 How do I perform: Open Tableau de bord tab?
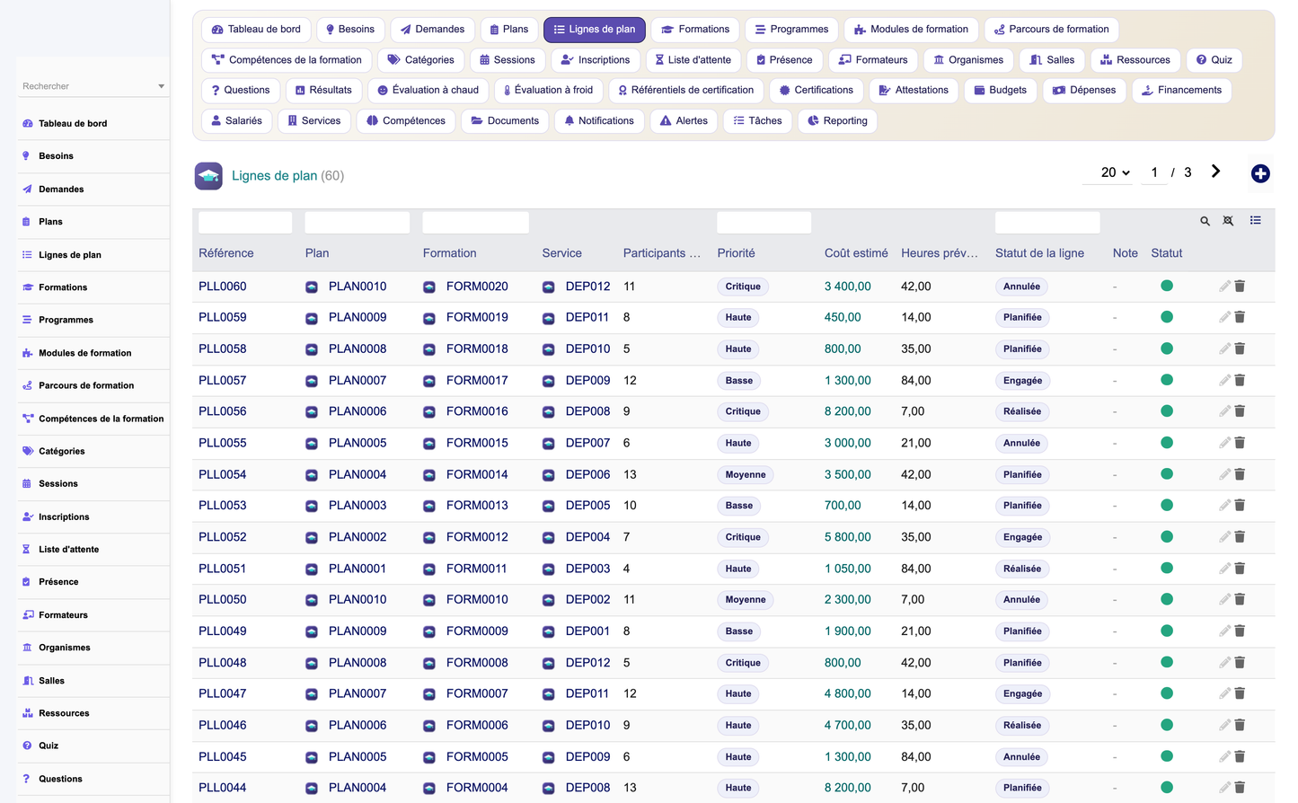pos(256,30)
